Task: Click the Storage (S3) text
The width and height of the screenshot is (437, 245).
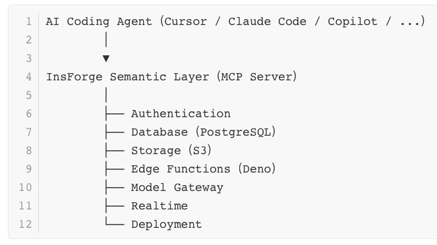Action: coord(171,150)
